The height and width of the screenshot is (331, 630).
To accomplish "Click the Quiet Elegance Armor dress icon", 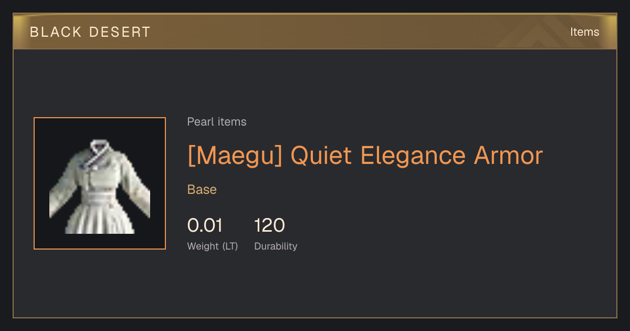I will tap(100, 187).
